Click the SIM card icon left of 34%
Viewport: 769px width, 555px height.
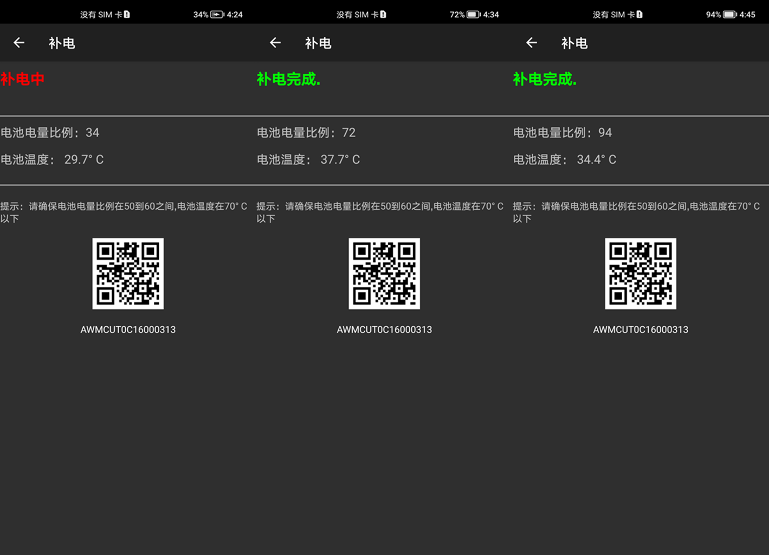[127, 15]
